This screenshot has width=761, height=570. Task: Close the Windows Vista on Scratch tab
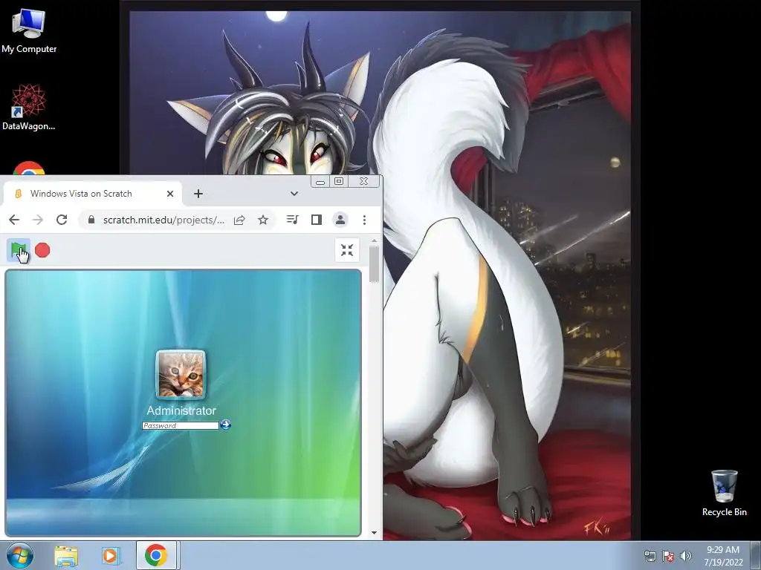coord(170,194)
